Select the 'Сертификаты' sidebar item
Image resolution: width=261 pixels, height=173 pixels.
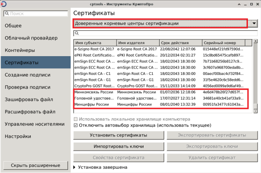coord(36,63)
